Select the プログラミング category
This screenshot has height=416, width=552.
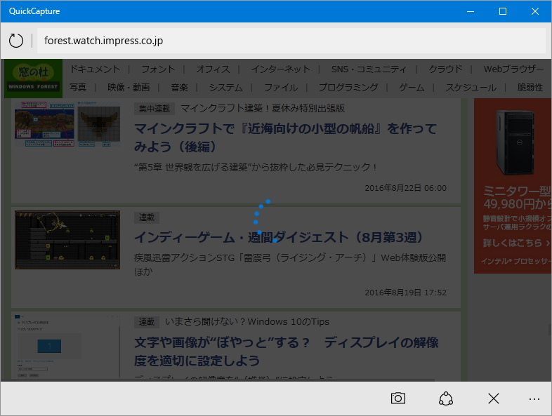click(348, 87)
